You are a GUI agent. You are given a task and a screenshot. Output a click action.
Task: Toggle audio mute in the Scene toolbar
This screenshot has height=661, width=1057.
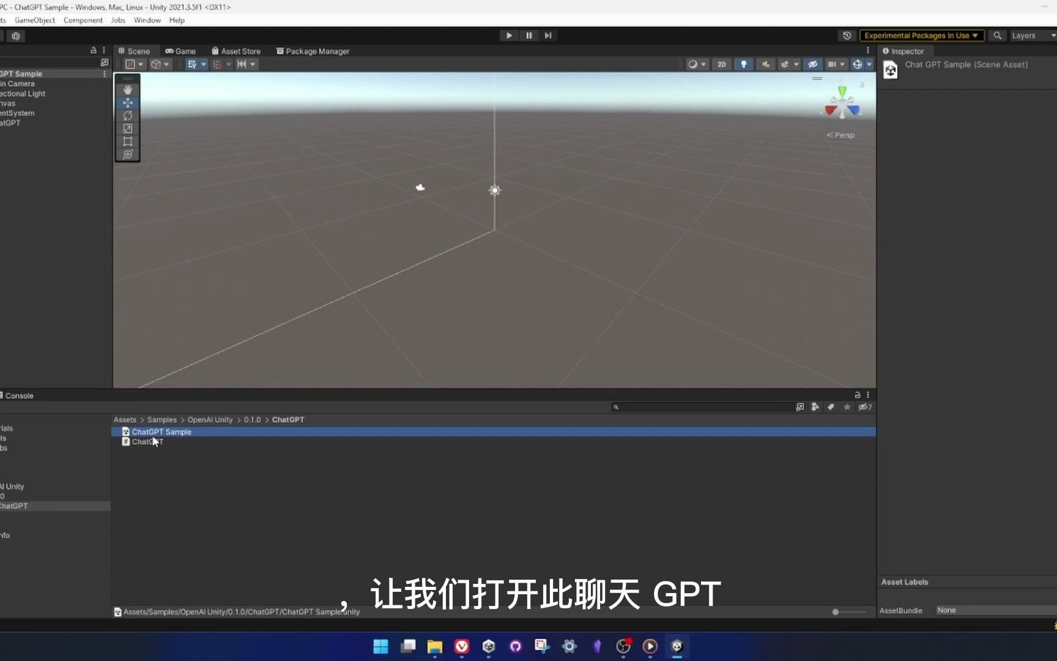[x=765, y=64]
